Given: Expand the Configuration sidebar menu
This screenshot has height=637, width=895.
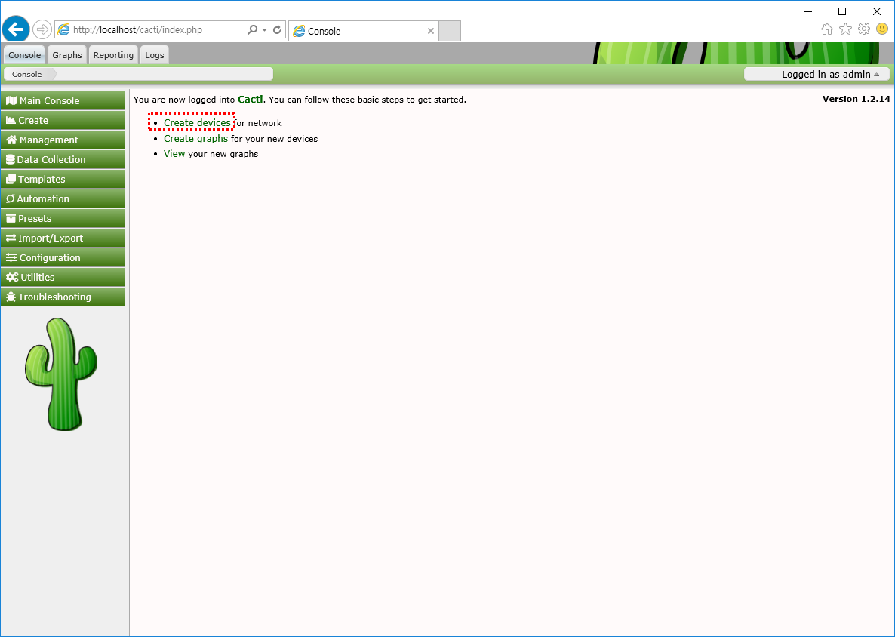Looking at the screenshot, I should (63, 257).
